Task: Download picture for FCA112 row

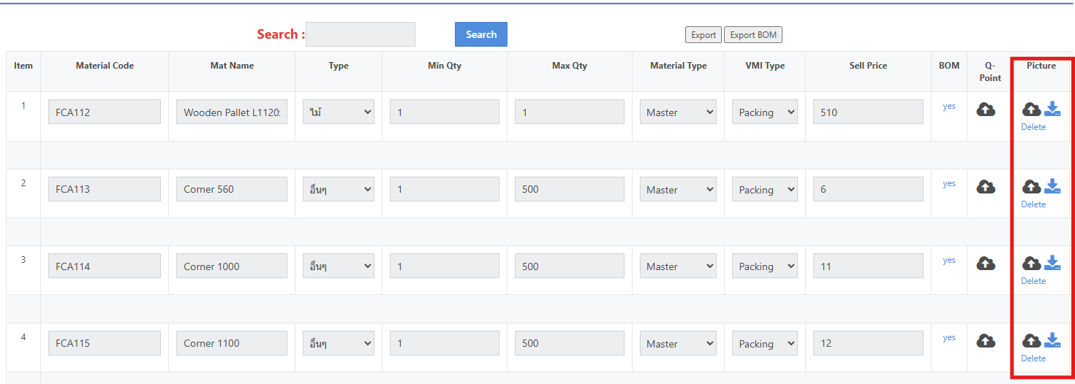Action: pos(1052,109)
